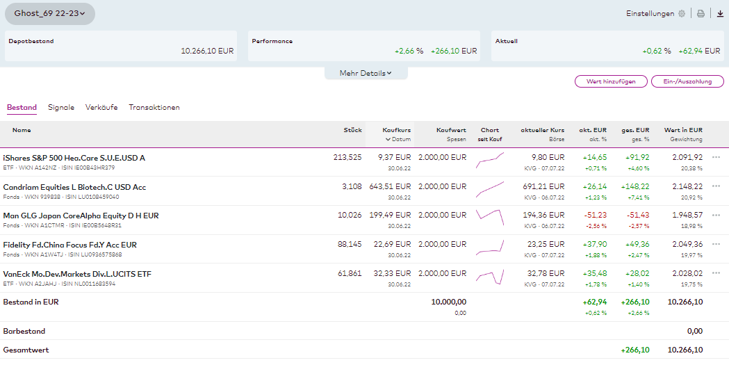Screen dimensions: 729x365
Task: Open three-dot menu for Fidelity China Focus row
Action: click(x=716, y=245)
